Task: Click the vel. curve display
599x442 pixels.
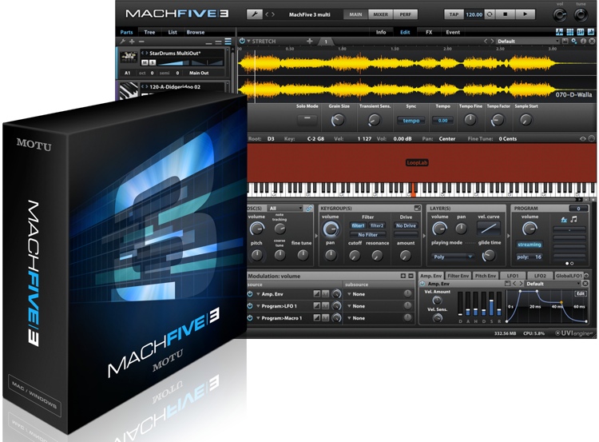Action: 489,229
